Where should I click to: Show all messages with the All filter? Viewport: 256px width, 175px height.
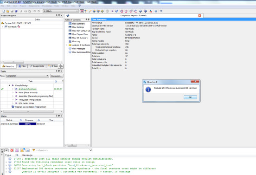(x=6, y=150)
